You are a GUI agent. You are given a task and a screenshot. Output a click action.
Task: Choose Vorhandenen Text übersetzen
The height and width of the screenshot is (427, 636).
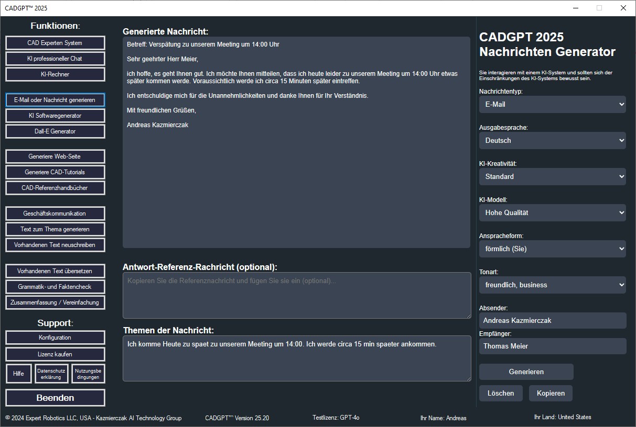55,271
